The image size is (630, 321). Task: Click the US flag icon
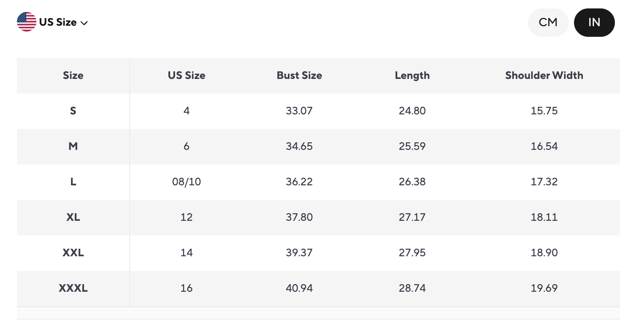tap(27, 22)
